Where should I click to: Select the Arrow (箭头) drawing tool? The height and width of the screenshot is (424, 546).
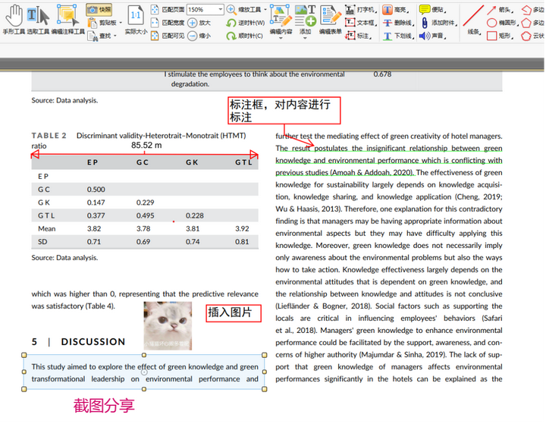coord(500,10)
